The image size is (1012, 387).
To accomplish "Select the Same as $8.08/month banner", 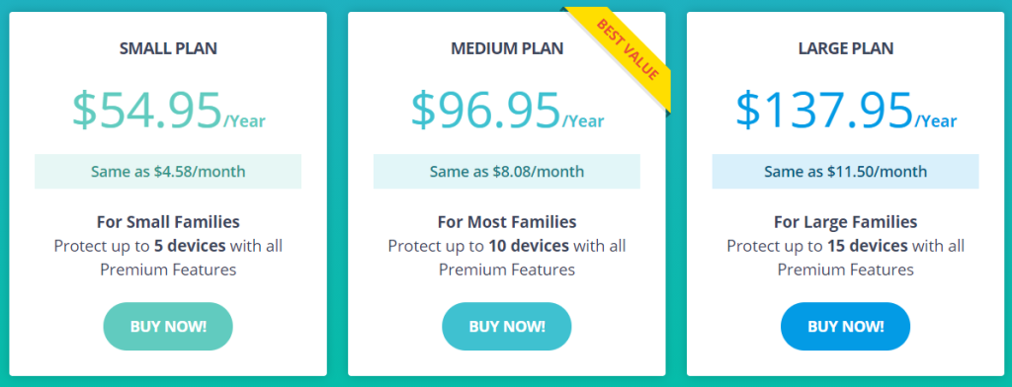I will click(x=507, y=172).
